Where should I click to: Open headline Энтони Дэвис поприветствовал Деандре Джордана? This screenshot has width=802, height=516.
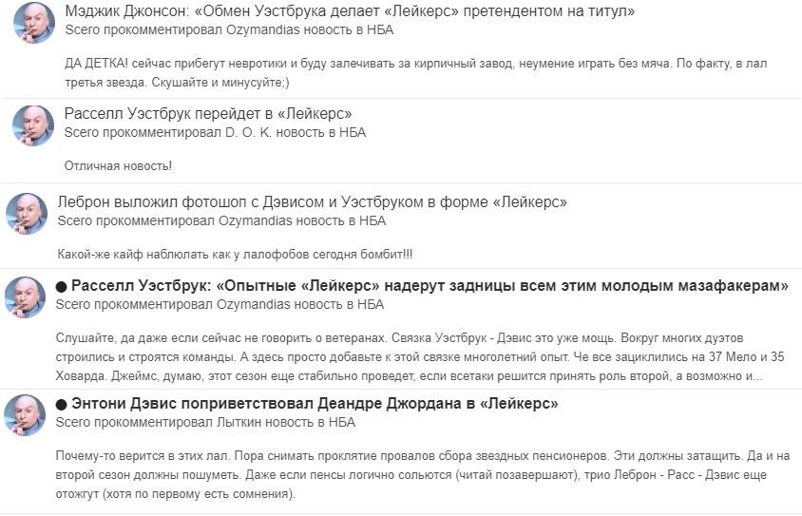(x=315, y=404)
